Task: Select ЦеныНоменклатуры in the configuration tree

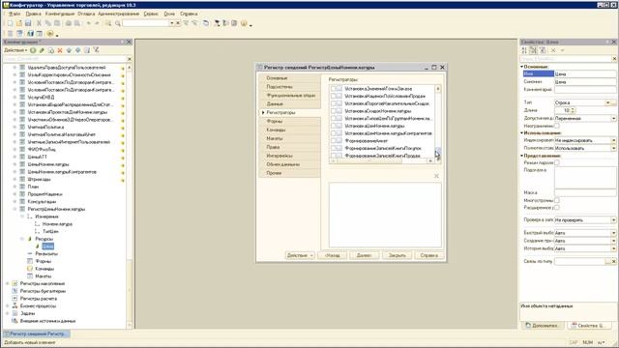Action: pyautogui.click(x=48, y=164)
